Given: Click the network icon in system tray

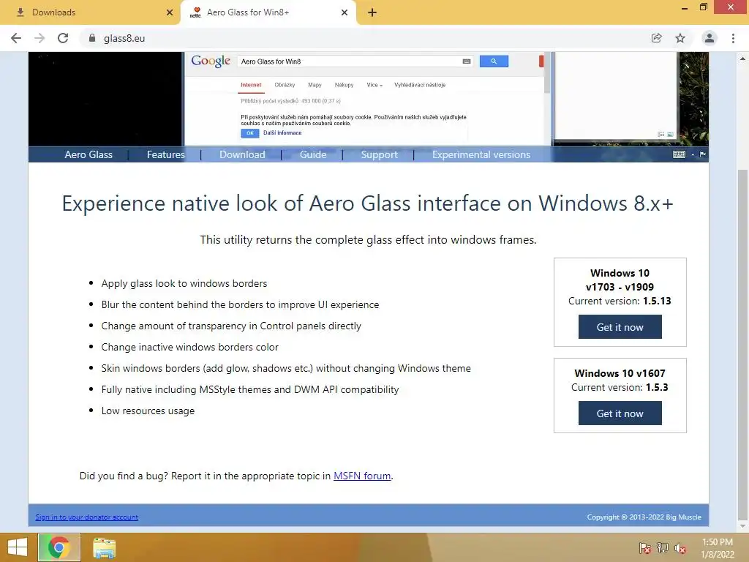Looking at the screenshot, I should coord(663,548).
